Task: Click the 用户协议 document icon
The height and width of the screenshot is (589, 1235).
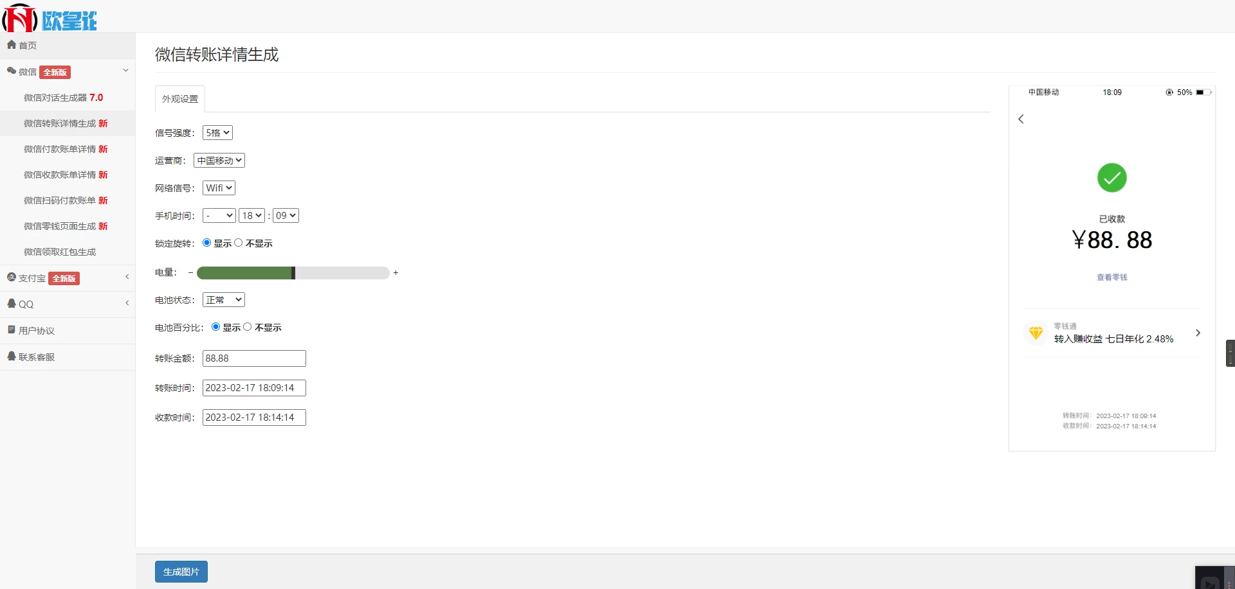Action: pyautogui.click(x=12, y=330)
